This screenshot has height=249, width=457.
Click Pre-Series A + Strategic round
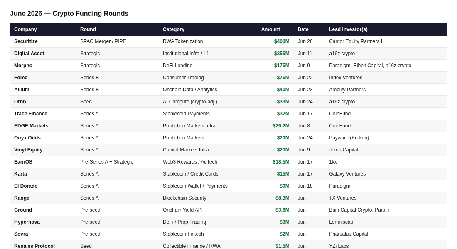107,162
